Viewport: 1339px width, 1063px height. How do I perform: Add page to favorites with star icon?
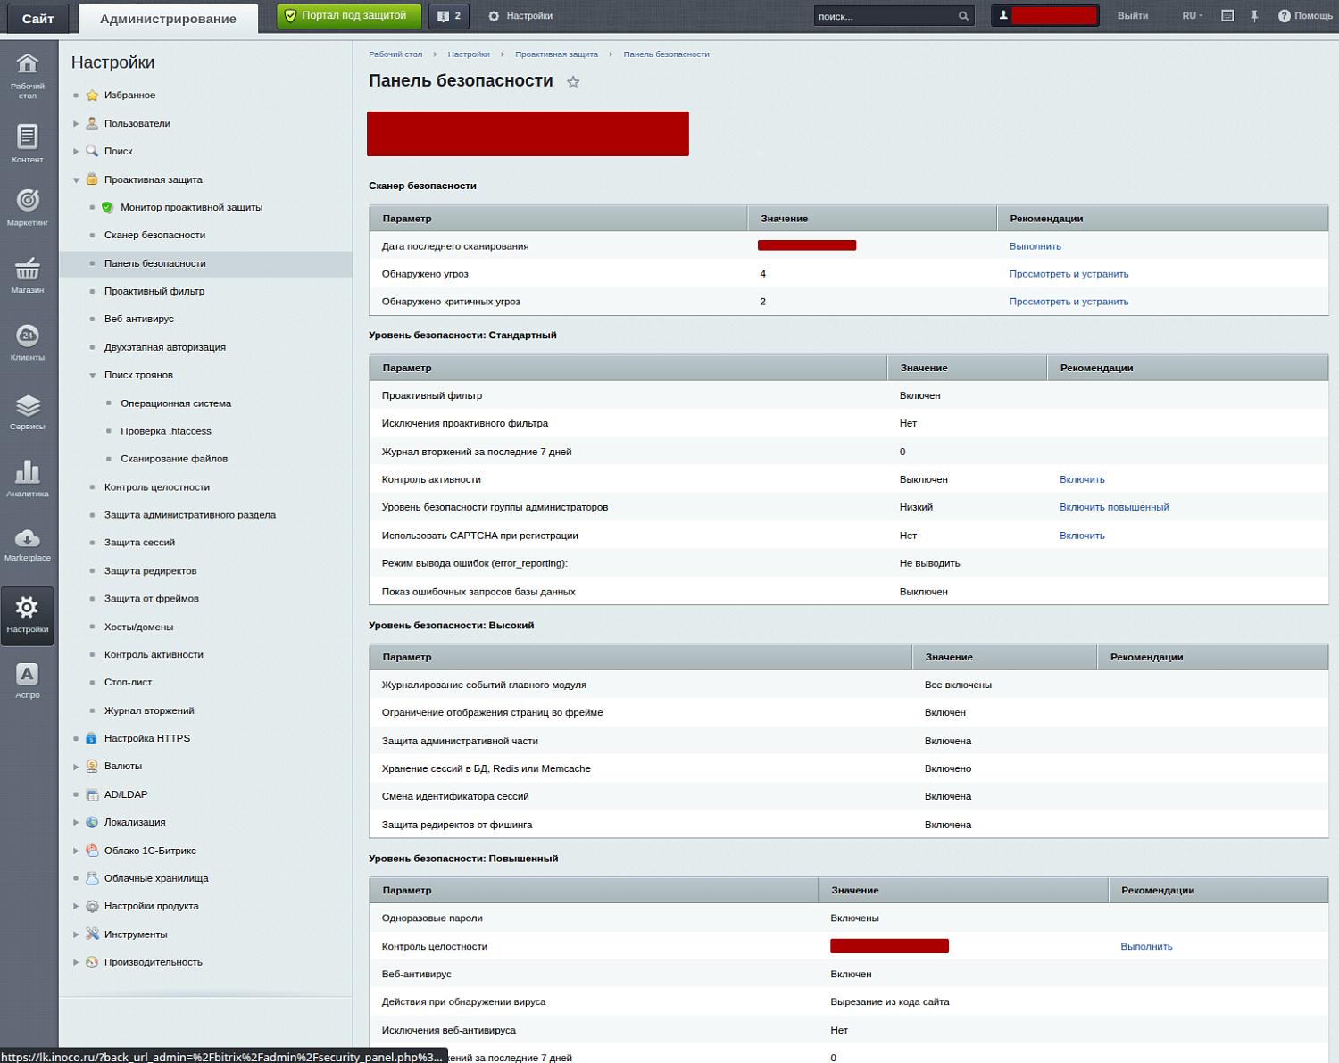point(573,82)
